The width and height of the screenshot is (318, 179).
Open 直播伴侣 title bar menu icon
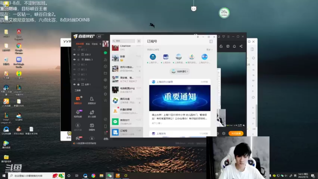click(228, 37)
